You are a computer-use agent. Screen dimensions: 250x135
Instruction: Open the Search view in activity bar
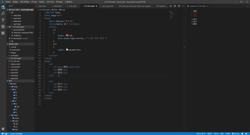(x=3, y=13)
